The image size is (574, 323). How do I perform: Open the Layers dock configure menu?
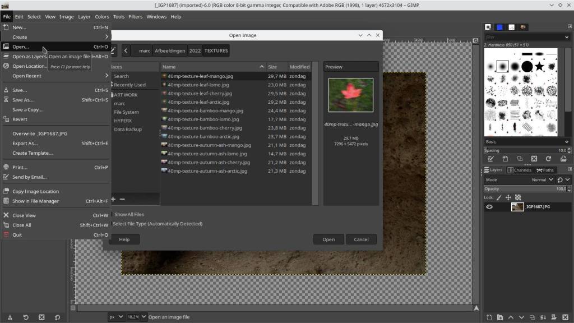pos(570,169)
